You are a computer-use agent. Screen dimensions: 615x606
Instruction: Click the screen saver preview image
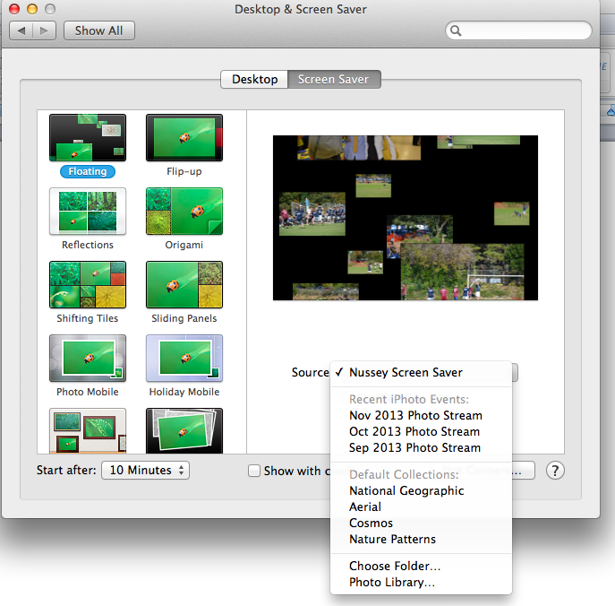click(405, 218)
